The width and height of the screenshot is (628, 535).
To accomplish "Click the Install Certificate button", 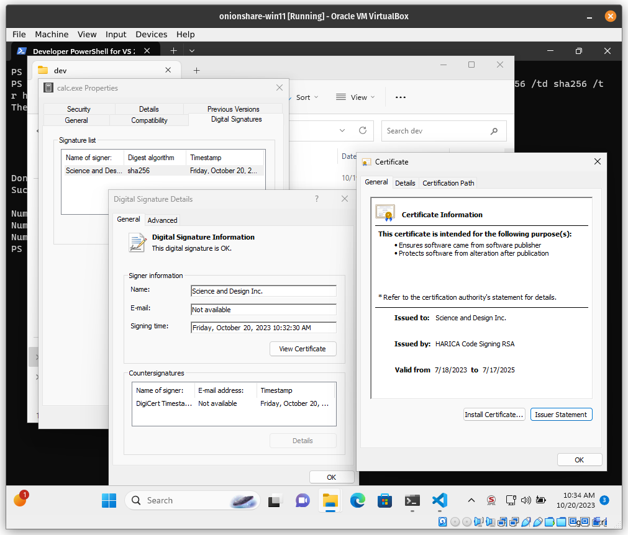I will 494,414.
